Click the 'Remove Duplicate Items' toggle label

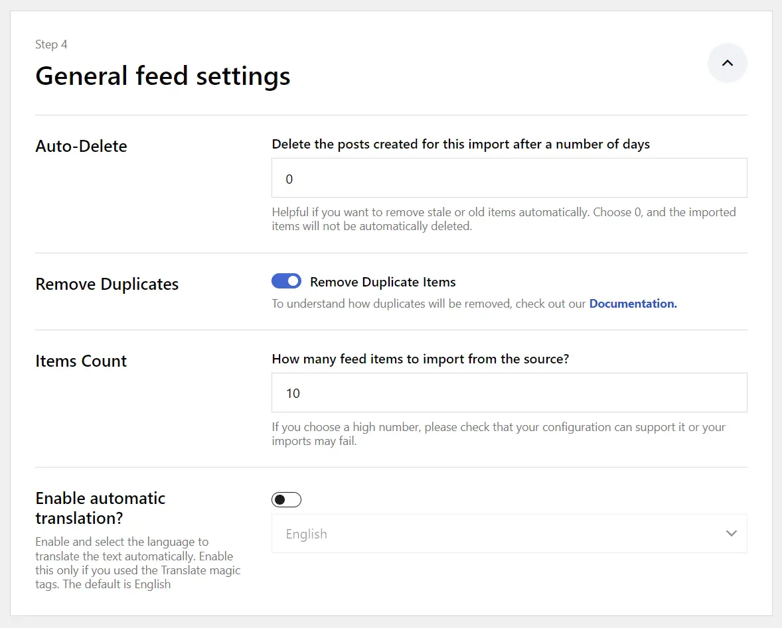382,282
